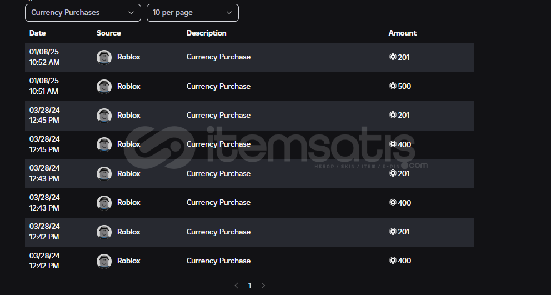
Task: Click Currency Purchase description in 10:52 AM row
Action: [x=218, y=57]
